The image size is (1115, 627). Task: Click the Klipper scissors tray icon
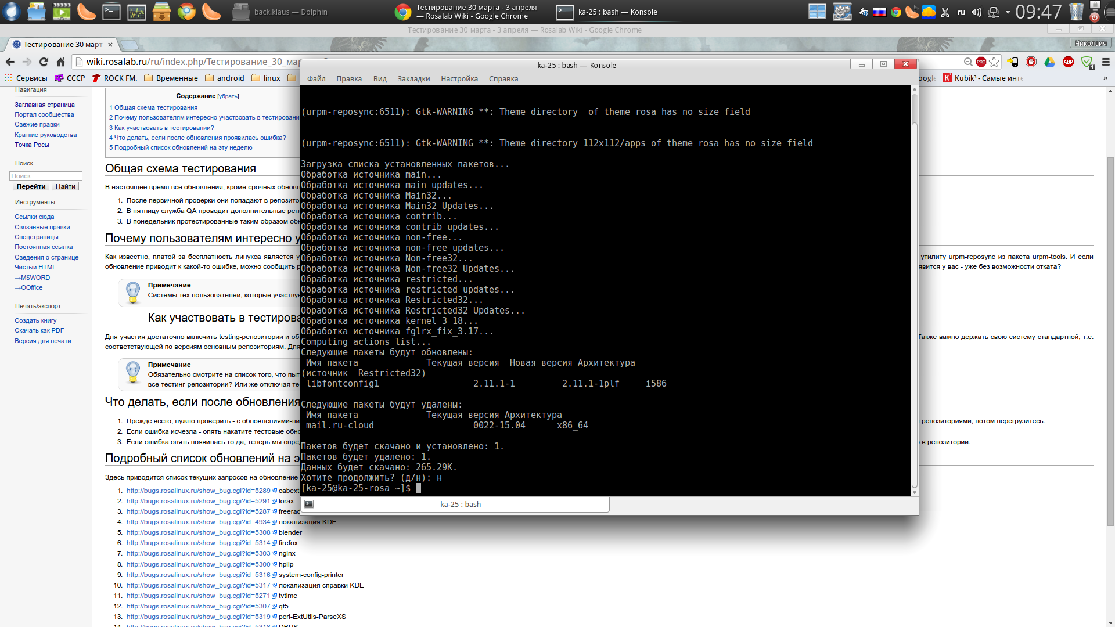[945, 12]
